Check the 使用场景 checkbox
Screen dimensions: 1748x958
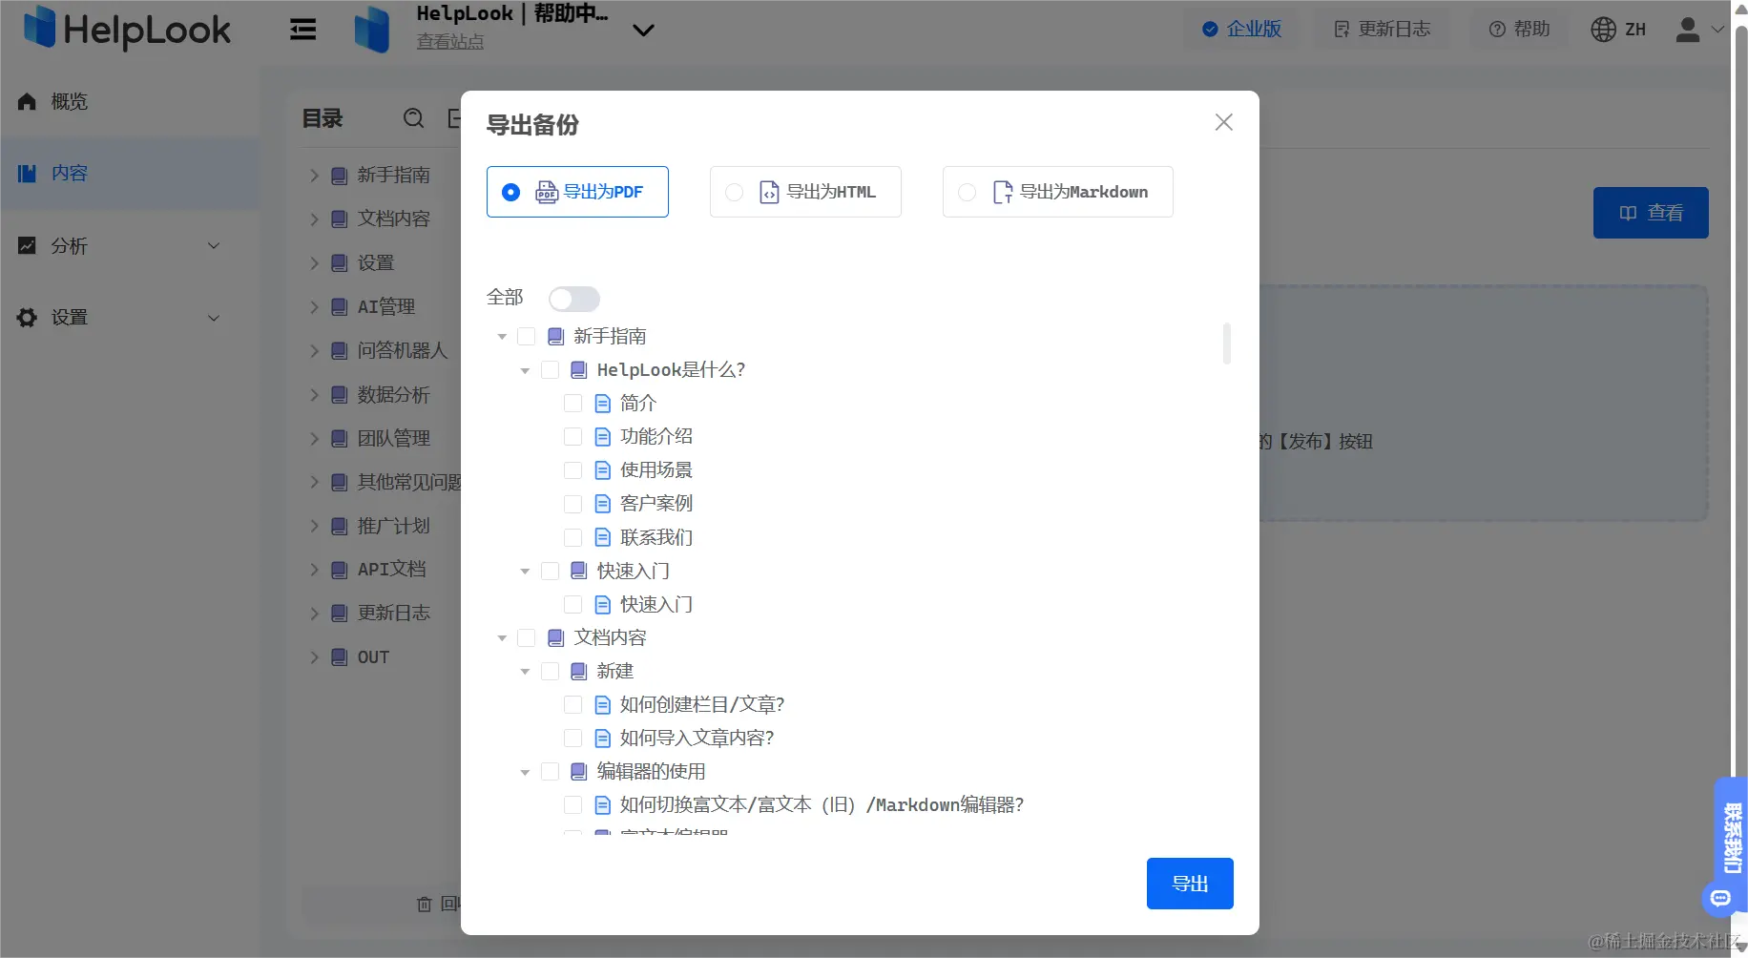pos(572,469)
